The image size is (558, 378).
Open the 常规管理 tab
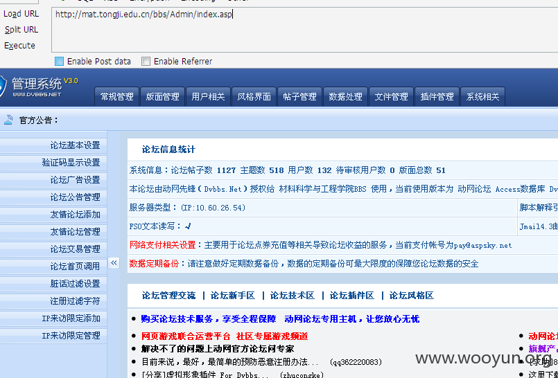coord(116,97)
